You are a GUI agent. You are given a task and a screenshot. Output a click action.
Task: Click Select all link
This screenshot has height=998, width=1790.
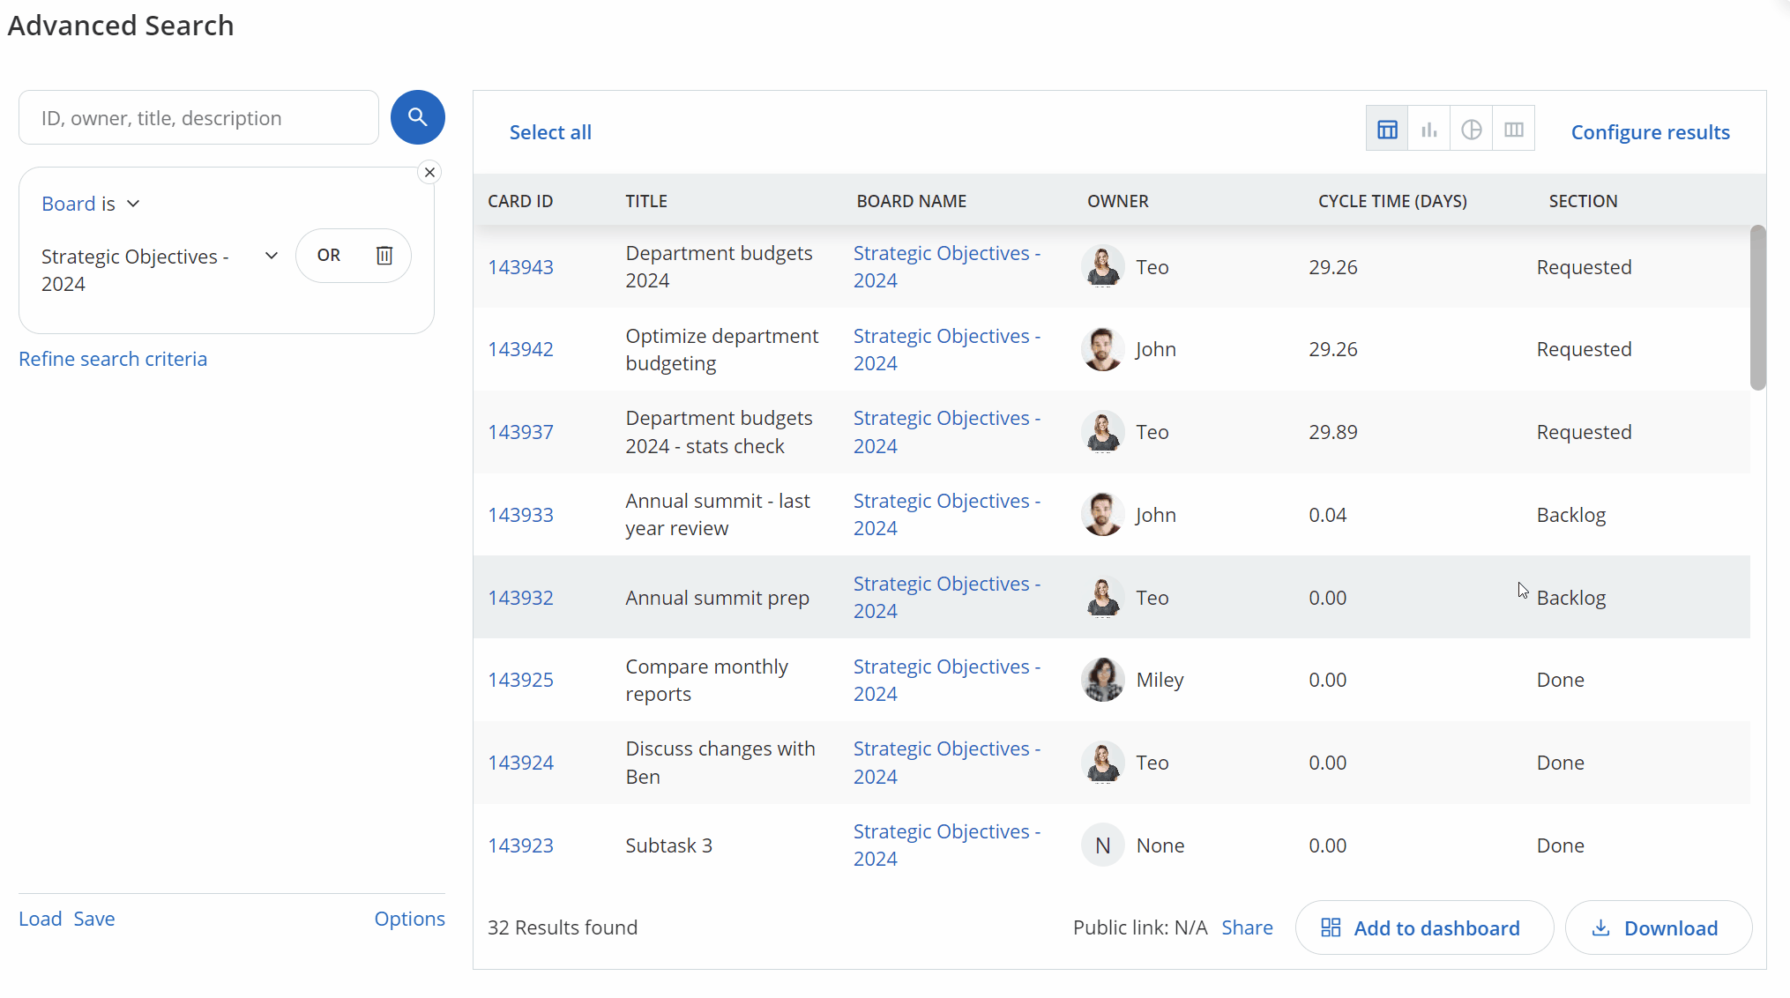tap(550, 132)
